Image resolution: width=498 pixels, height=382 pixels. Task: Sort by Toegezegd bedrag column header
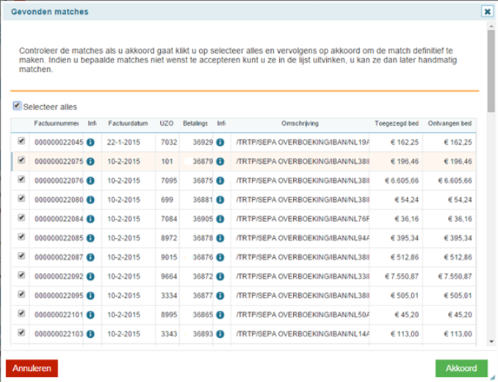397,123
